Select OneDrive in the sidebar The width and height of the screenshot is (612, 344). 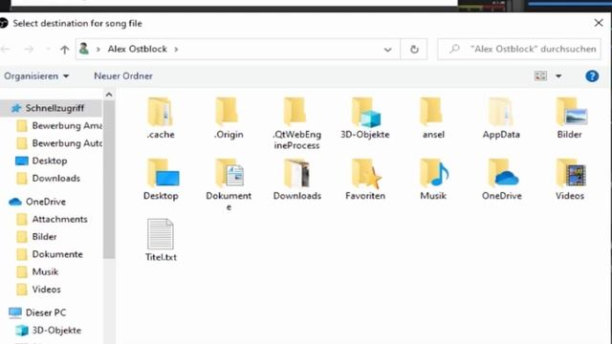[x=37, y=202]
